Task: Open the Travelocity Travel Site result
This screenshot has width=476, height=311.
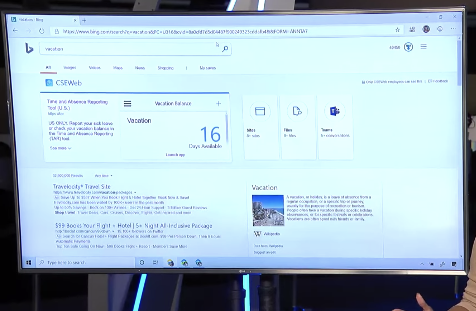Action: 82,187
